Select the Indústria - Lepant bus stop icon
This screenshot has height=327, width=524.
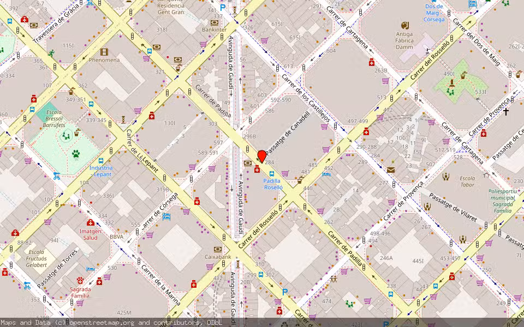pos(100,161)
